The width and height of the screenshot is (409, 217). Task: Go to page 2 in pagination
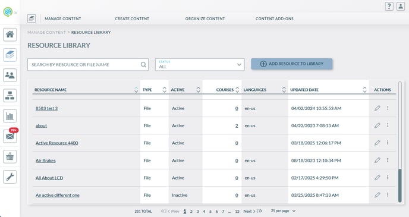click(x=191, y=212)
